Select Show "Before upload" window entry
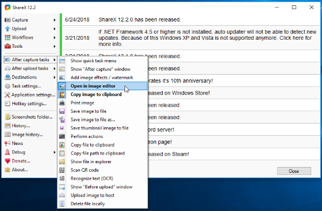This screenshot has width=322, height=211. point(103,187)
